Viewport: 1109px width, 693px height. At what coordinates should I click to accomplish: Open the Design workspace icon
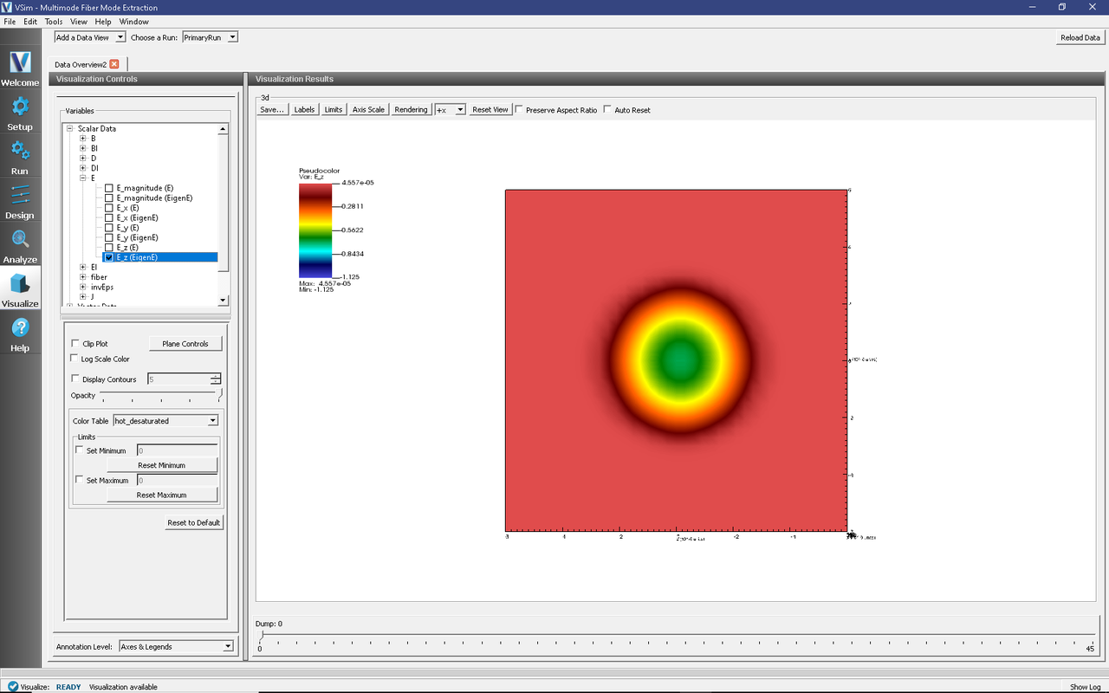tap(19, 201)
